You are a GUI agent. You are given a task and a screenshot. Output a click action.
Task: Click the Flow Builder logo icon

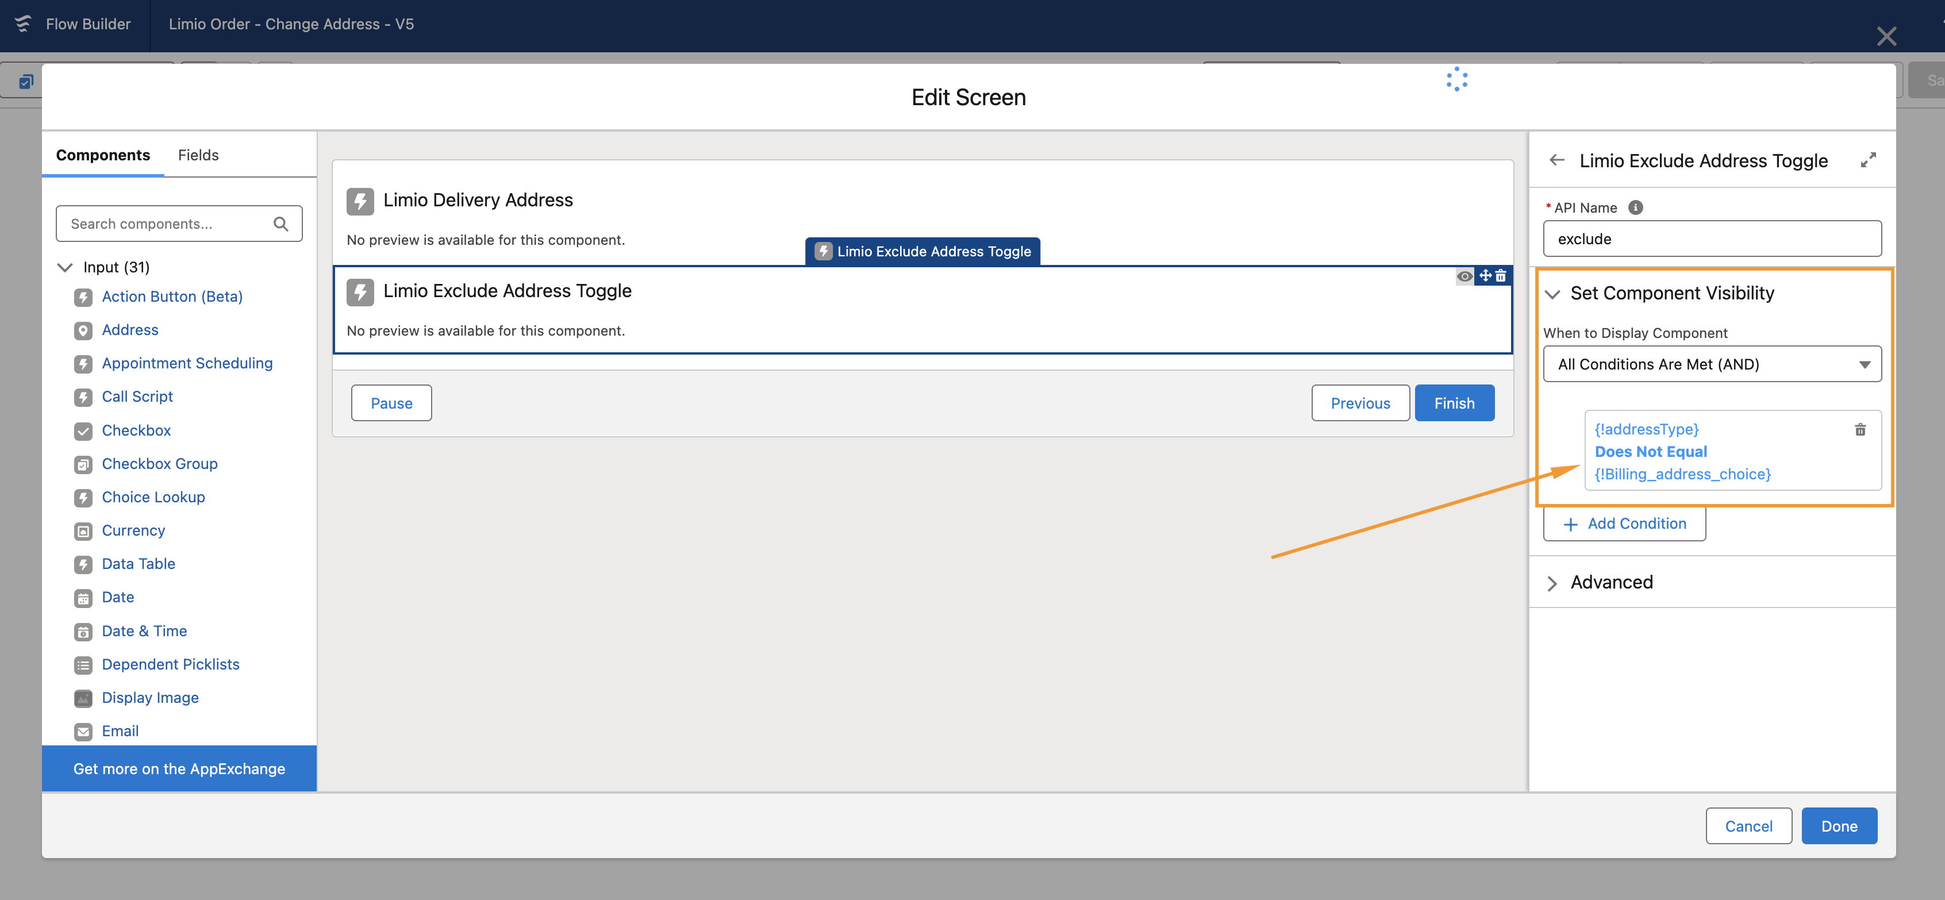point(24,24)
